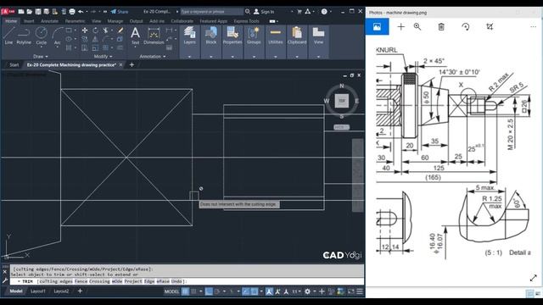Expand the Annotation panel dropdown
Screen dimensions: 543x305
(x=153, y=57)
